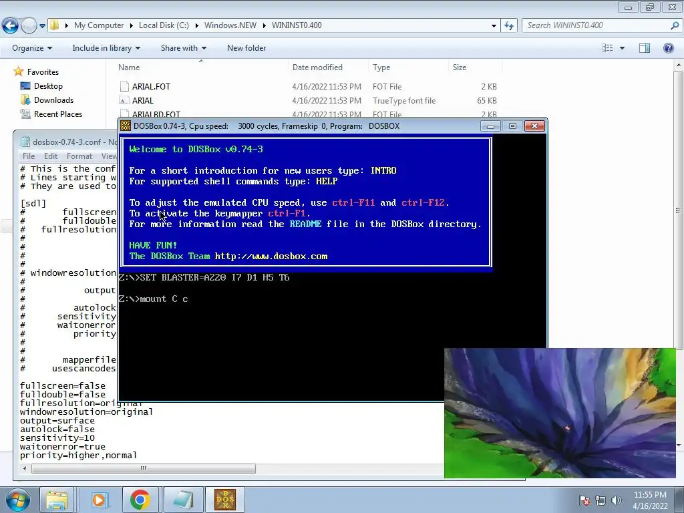
Task: Click the network tray icon
Action: 601,500
